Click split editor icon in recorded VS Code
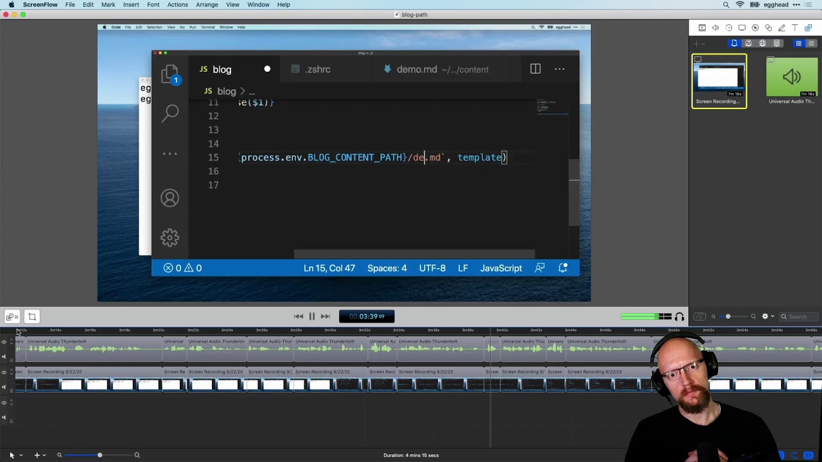 [x=535, y=69]
